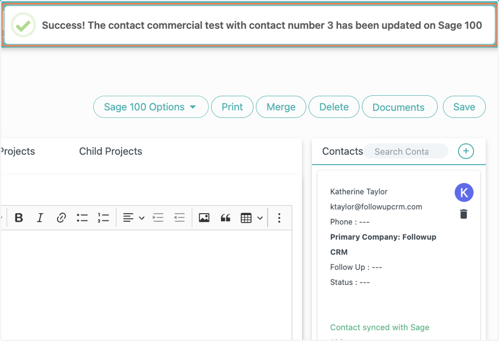The image size is (499, 341).
Task: Click the Contact synced with Sage text
Action: click(380, 327)
